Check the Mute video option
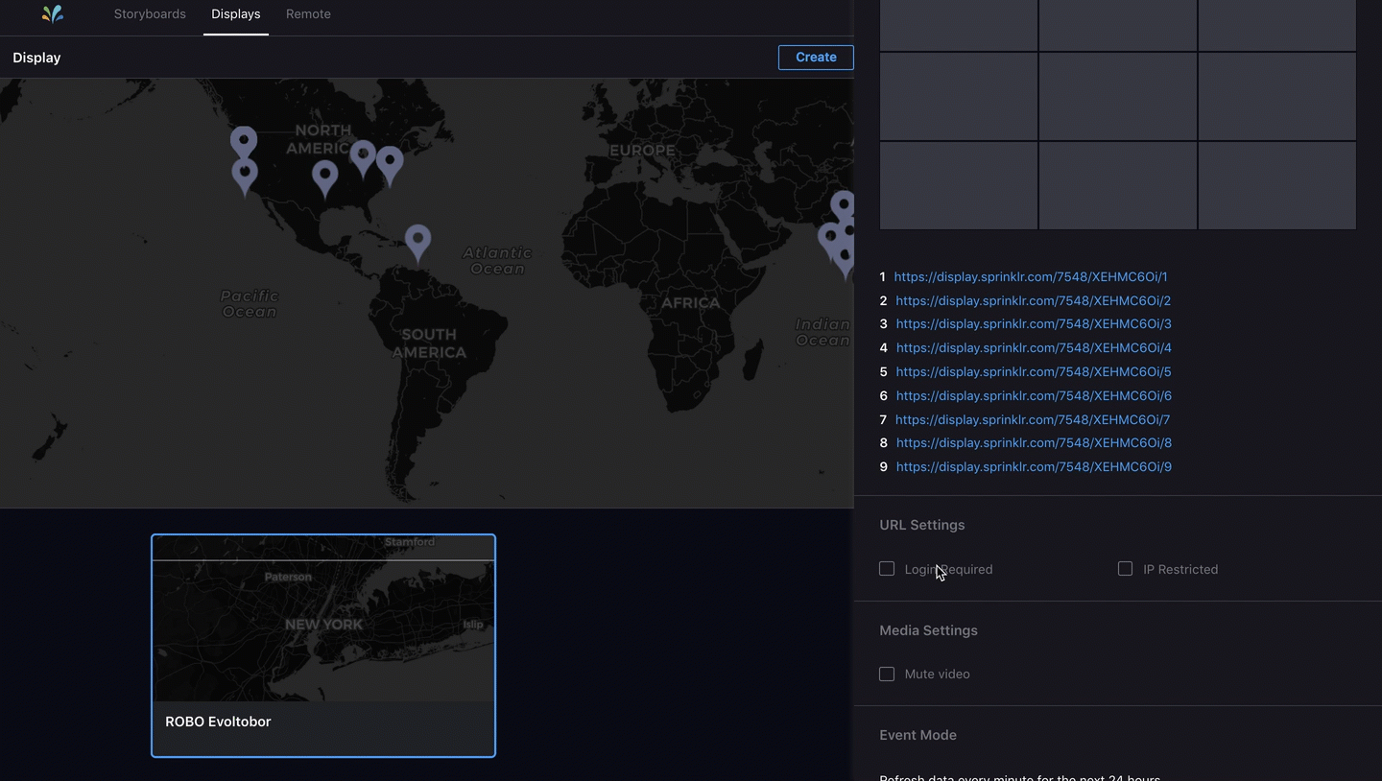This screenshot has height=781, width=1382. (x=887, y=674)
